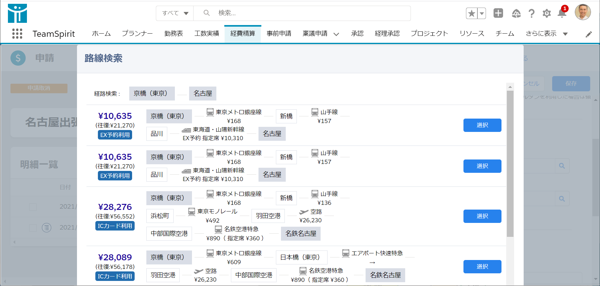The width and height of the screenshot is (600, 286).
Task: Click search magnifier icon in search bar
Action: [207, 13]
